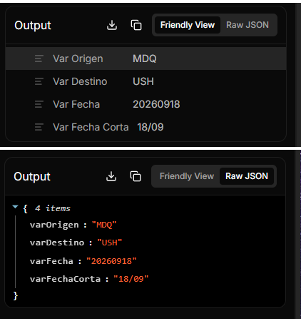Viewport: 301px width, 321px height.
Task: Click text-type icon beside Var Origen
Action: tap(39, 58)
